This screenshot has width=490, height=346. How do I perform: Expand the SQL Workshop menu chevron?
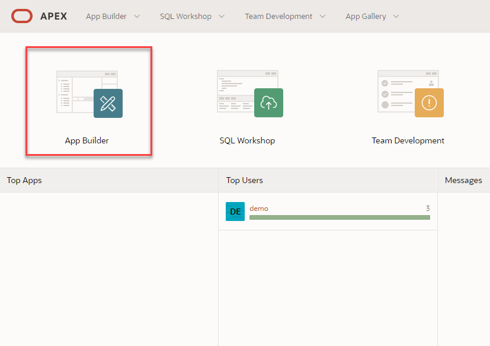tap(222, 16)
